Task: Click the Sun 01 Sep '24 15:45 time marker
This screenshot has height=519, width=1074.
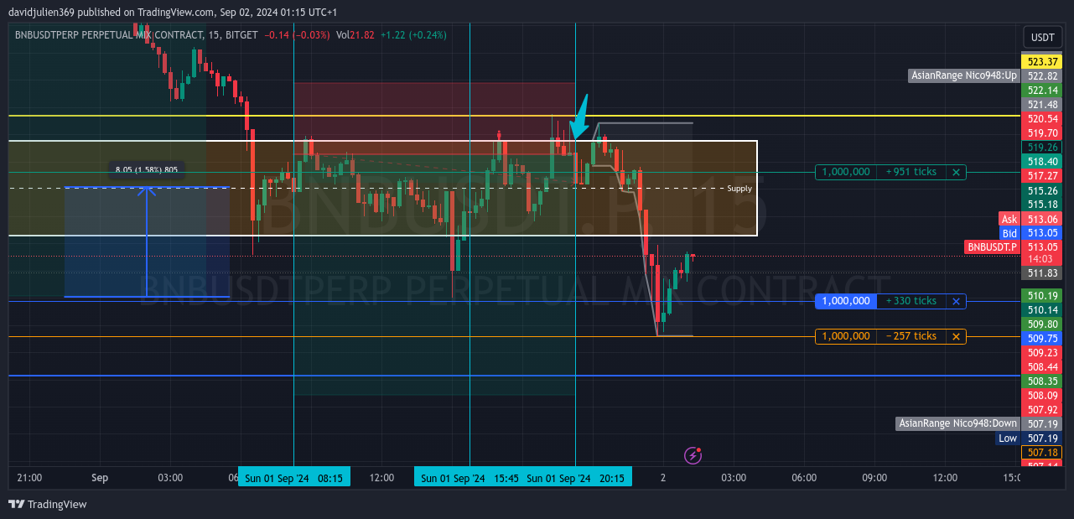Action: tap(470, 478)
